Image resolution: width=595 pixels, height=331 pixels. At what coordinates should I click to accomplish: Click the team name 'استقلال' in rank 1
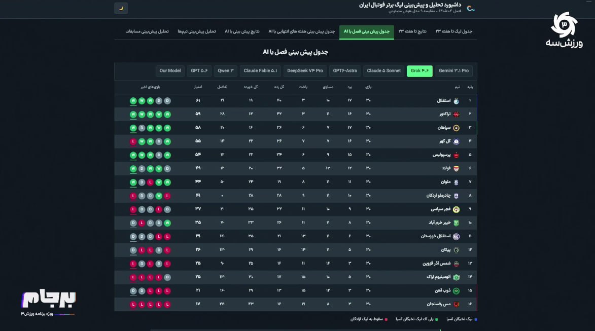(x=444, y=101)
